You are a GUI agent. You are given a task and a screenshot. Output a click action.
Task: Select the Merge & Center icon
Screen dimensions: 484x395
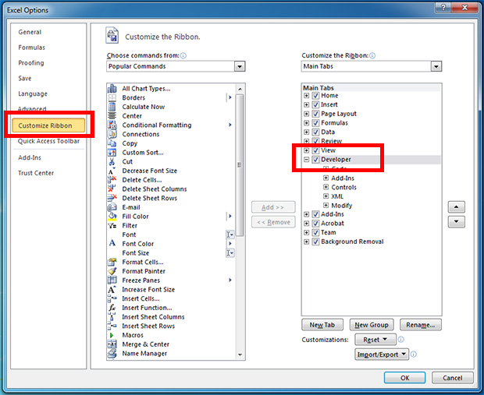pos(112,344)
